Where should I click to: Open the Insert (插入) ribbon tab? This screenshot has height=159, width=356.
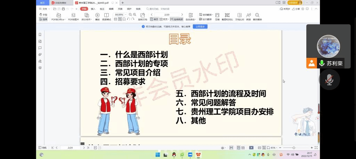(93, 9)
